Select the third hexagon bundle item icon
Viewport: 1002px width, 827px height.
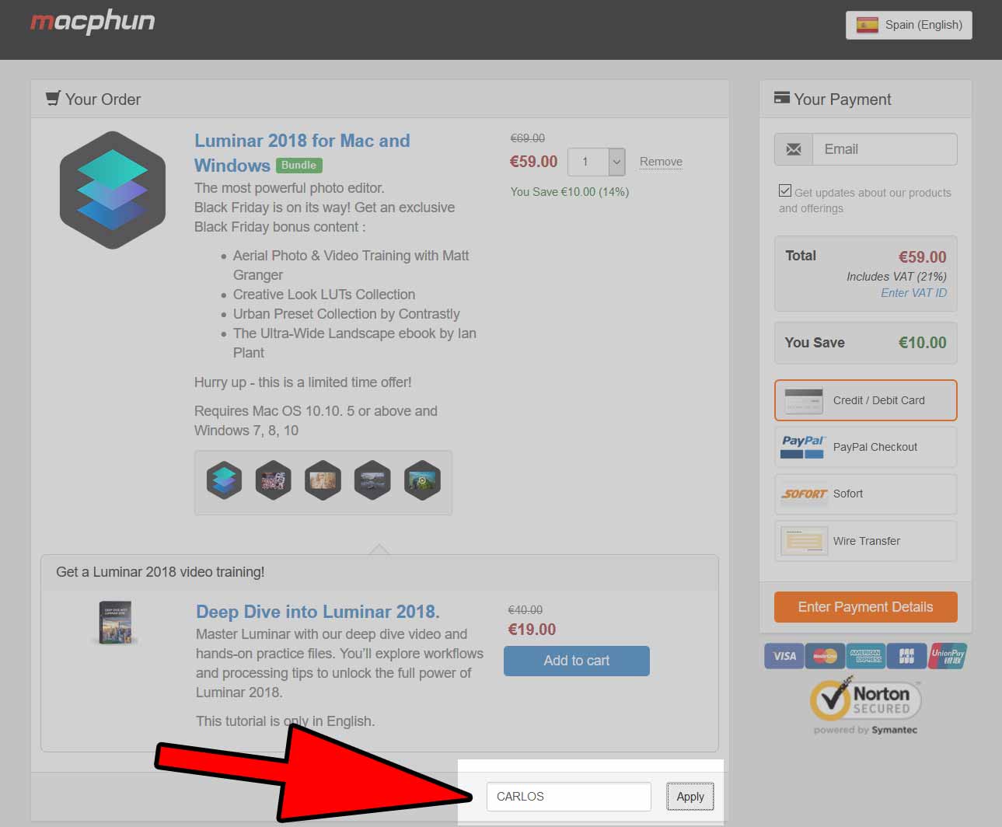click(323, 480)
